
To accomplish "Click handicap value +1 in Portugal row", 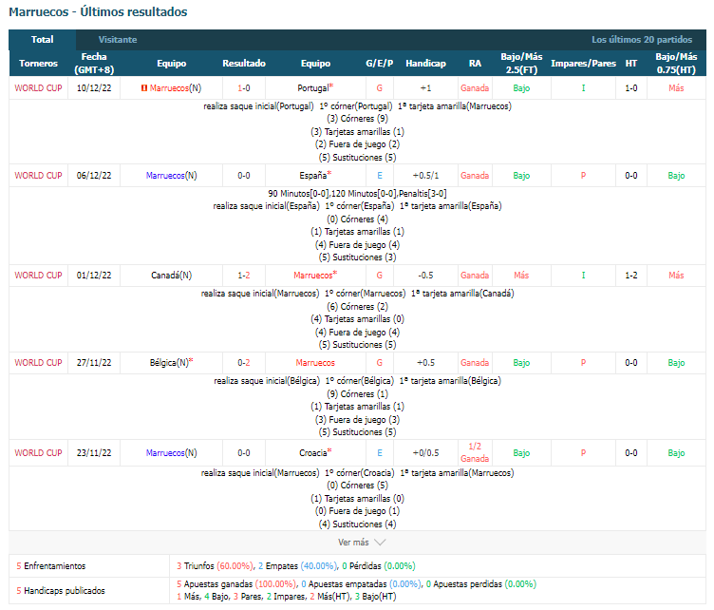I will coord(425,88).
